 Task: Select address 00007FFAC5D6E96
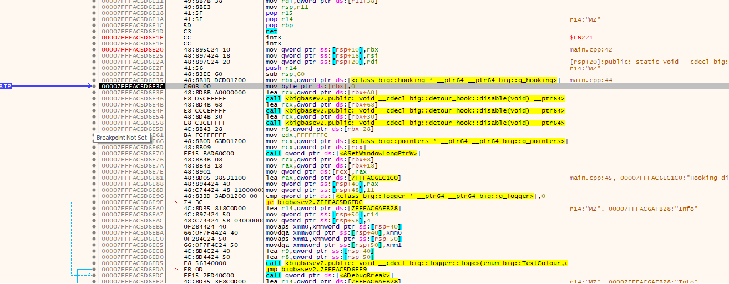pyautogui.click(x=133, y=196)
